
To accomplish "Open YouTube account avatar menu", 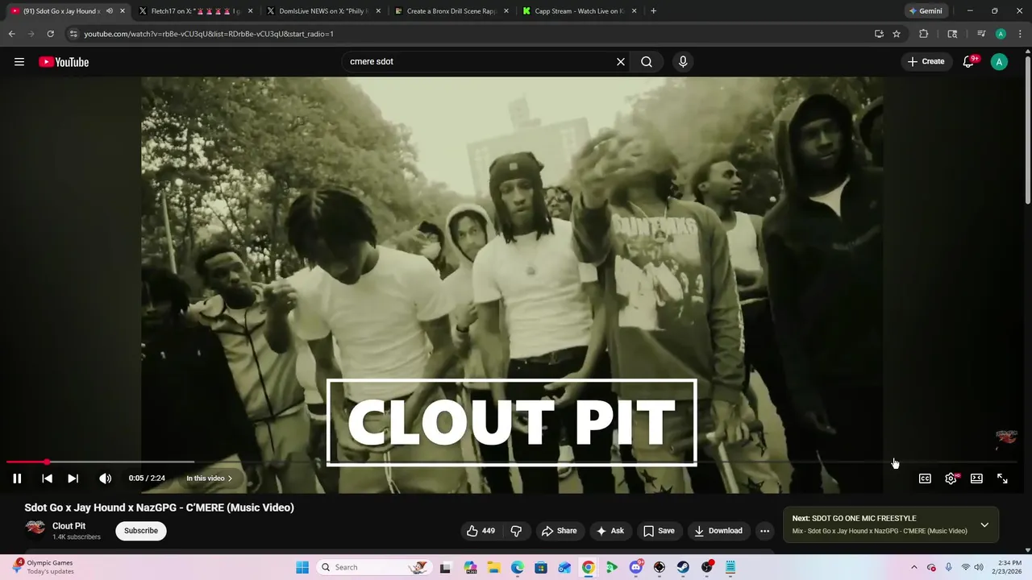I will click(x=999, y=62).
